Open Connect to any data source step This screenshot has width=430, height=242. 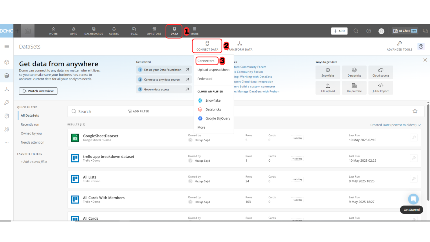pyautogui.click(x=164, y=80)
